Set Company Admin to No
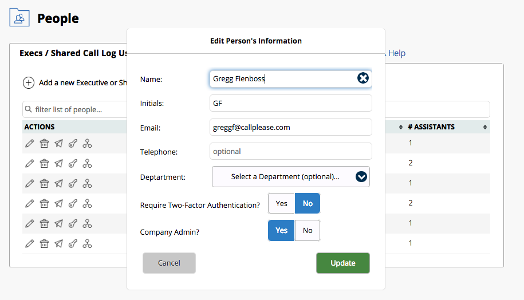Screen dimensions: 524x300 coord(308,231)
